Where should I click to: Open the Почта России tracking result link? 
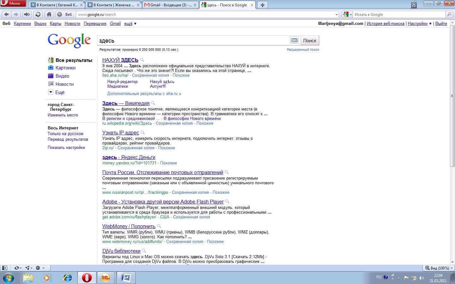(x=162, y=172)
